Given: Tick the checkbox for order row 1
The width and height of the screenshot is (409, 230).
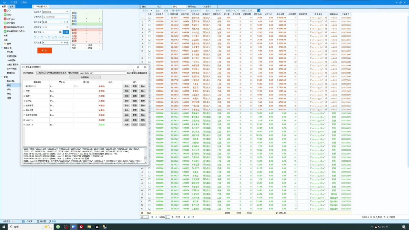Looking at the screenshot, I should click(x=149, y=18).
